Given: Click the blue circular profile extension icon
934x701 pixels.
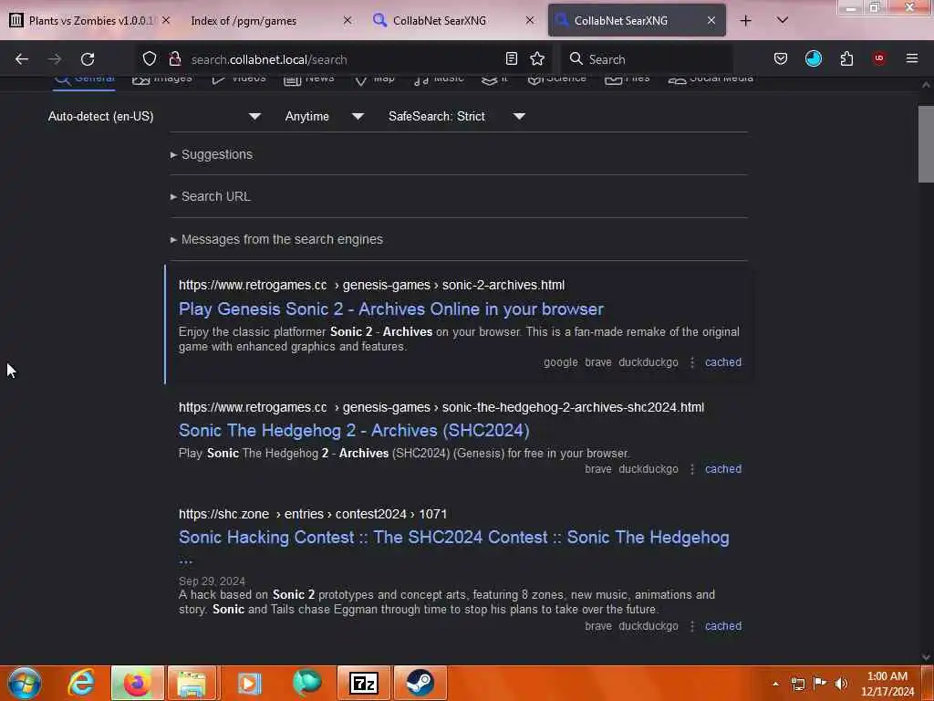Looking at the screenshot, I should [813, 58].
